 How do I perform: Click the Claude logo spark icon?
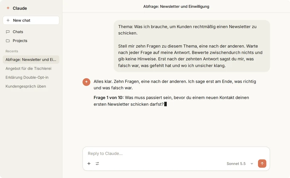[8, 8]
